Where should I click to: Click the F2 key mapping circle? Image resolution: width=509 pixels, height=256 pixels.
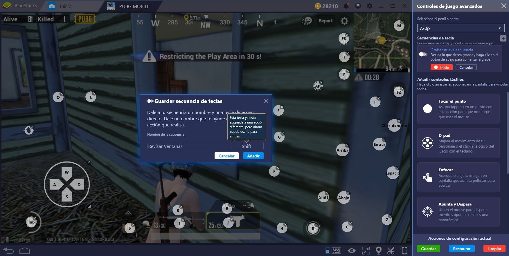[x=399, y=92]
